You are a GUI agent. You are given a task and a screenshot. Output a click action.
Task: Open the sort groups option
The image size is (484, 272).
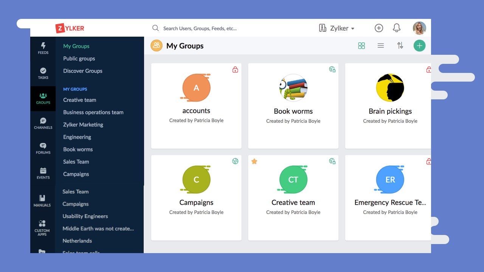(400, 46)
